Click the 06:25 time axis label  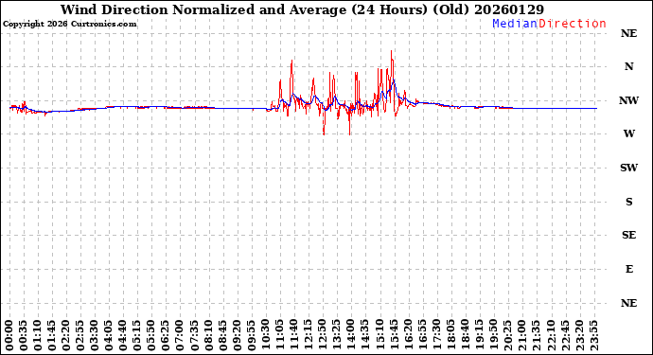click(166, 336)
